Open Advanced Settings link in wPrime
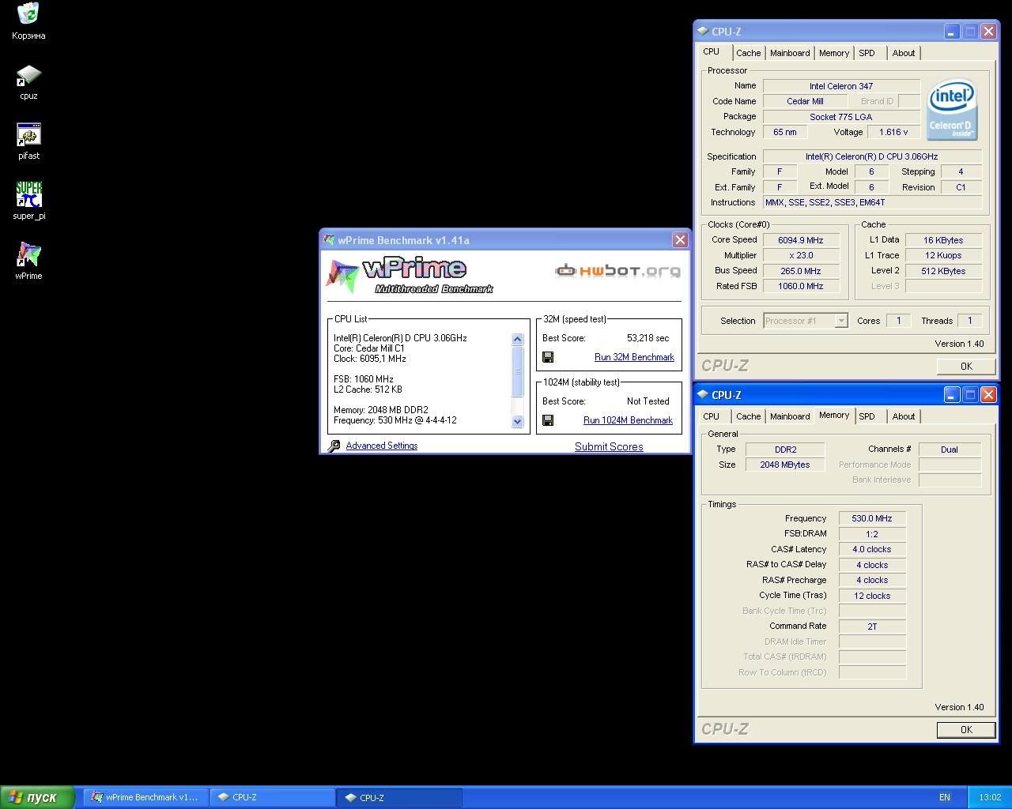The width and height of the screenshot is (1012, 809). pos(381,446)
